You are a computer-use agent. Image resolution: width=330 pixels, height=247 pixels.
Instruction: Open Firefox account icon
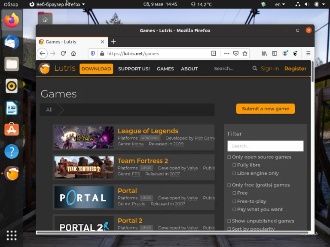pyautogui.click(x=285, y=53)
